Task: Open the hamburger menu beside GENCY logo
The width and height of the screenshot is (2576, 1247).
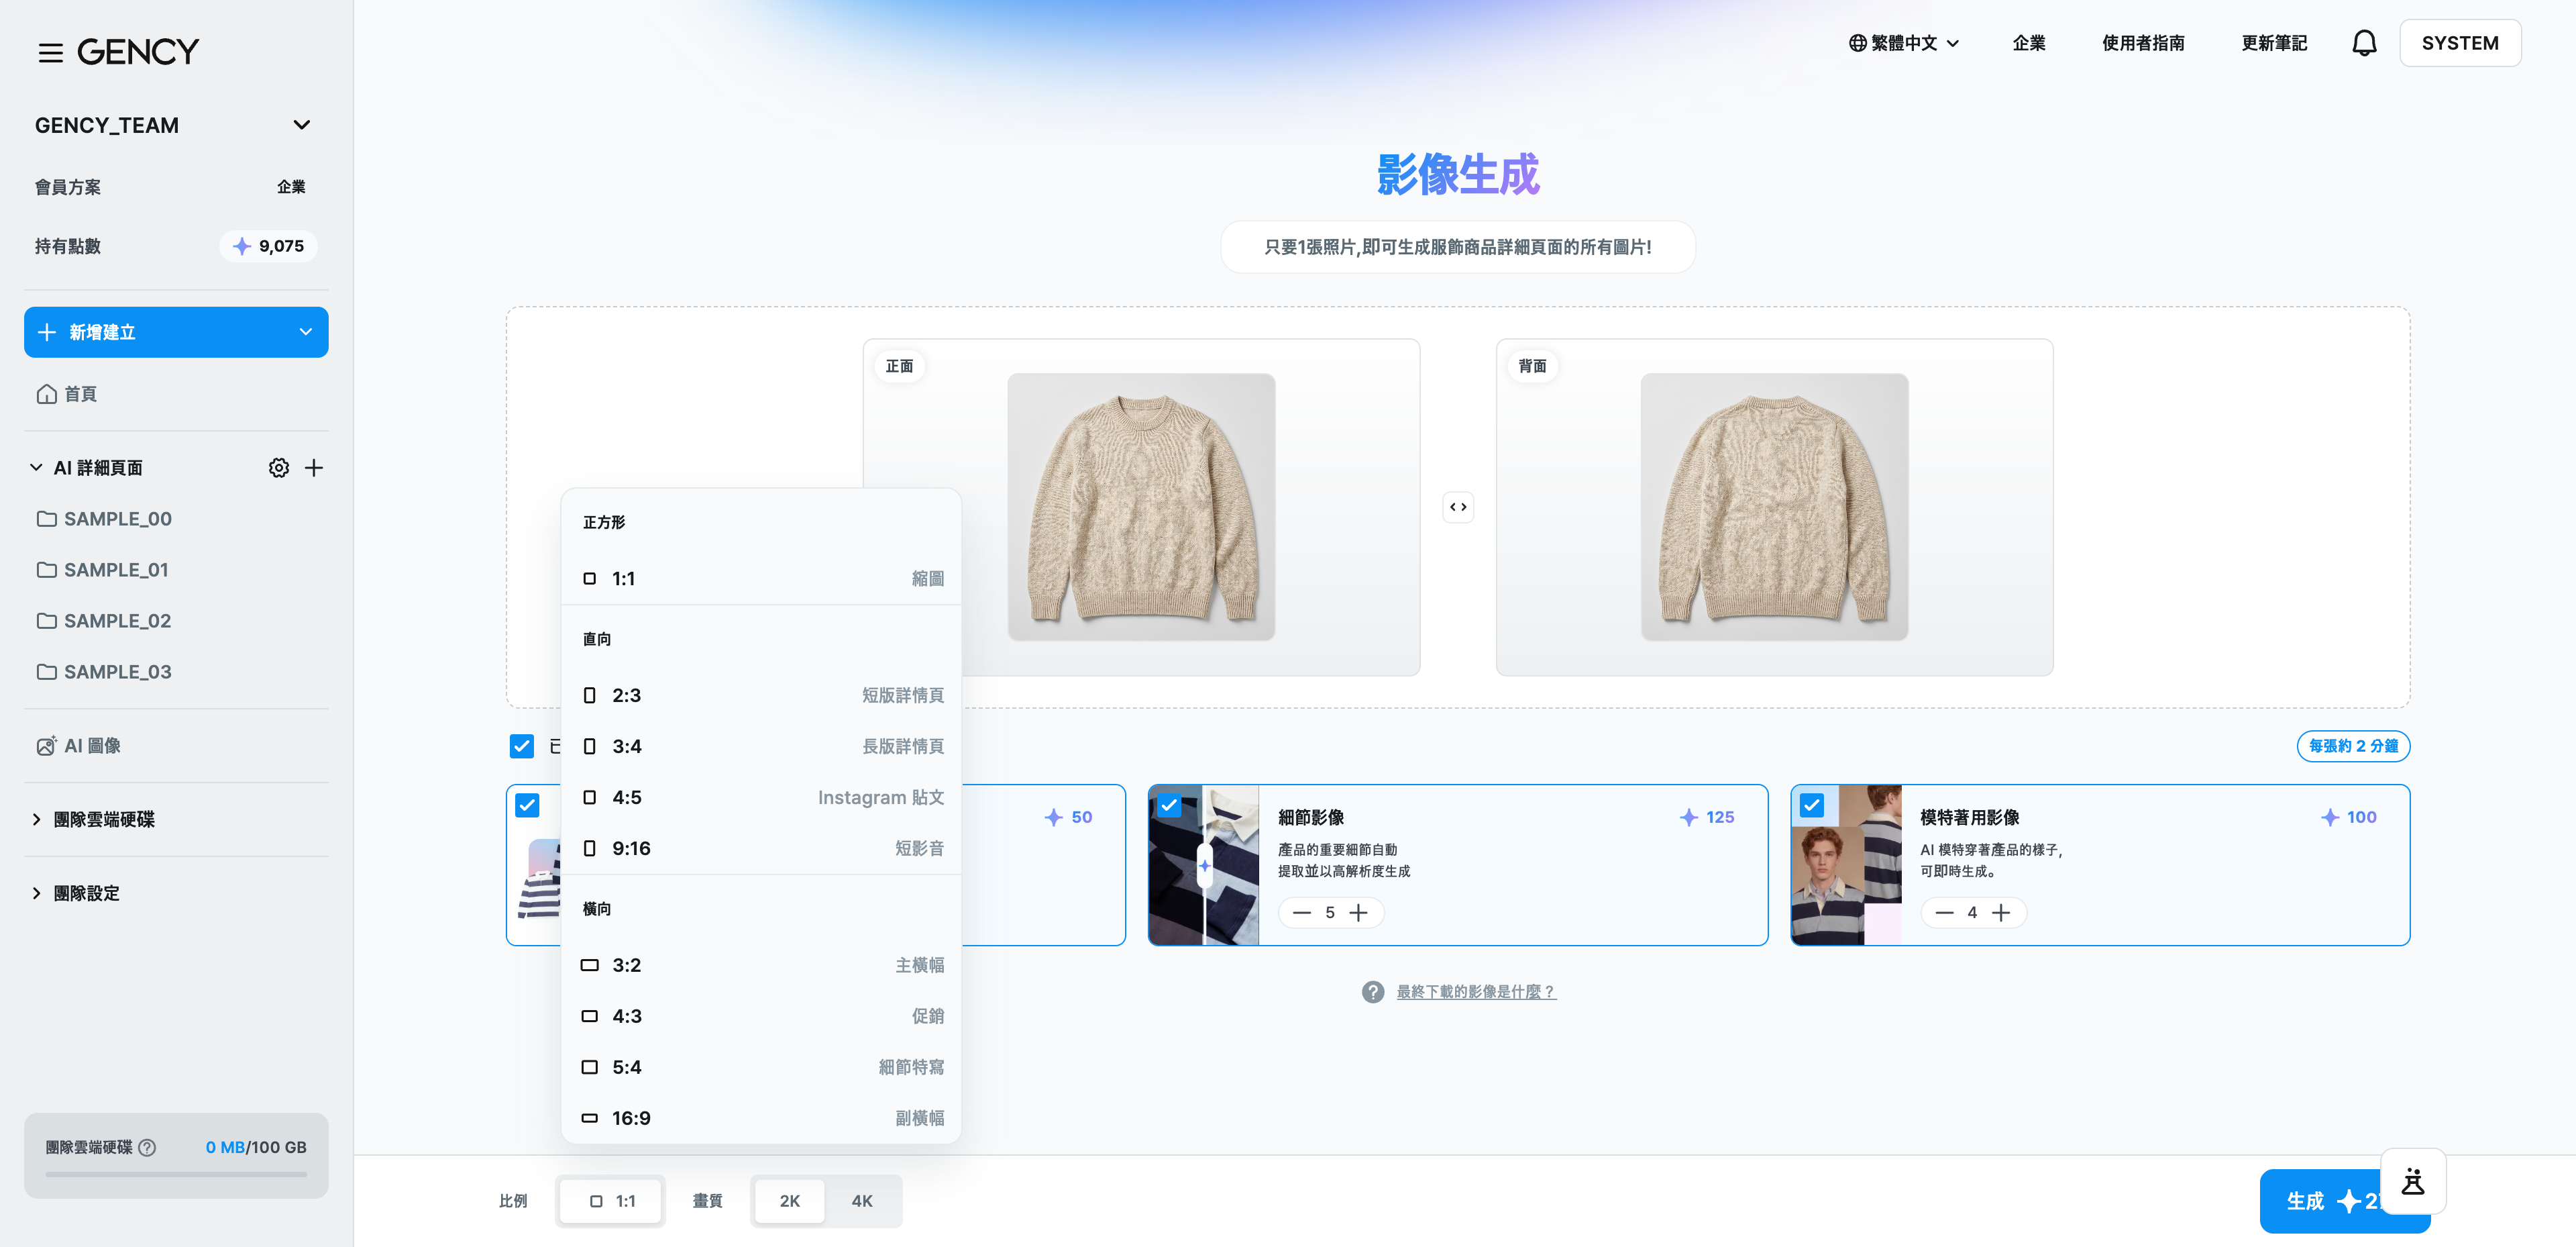Action: (50, 52)
